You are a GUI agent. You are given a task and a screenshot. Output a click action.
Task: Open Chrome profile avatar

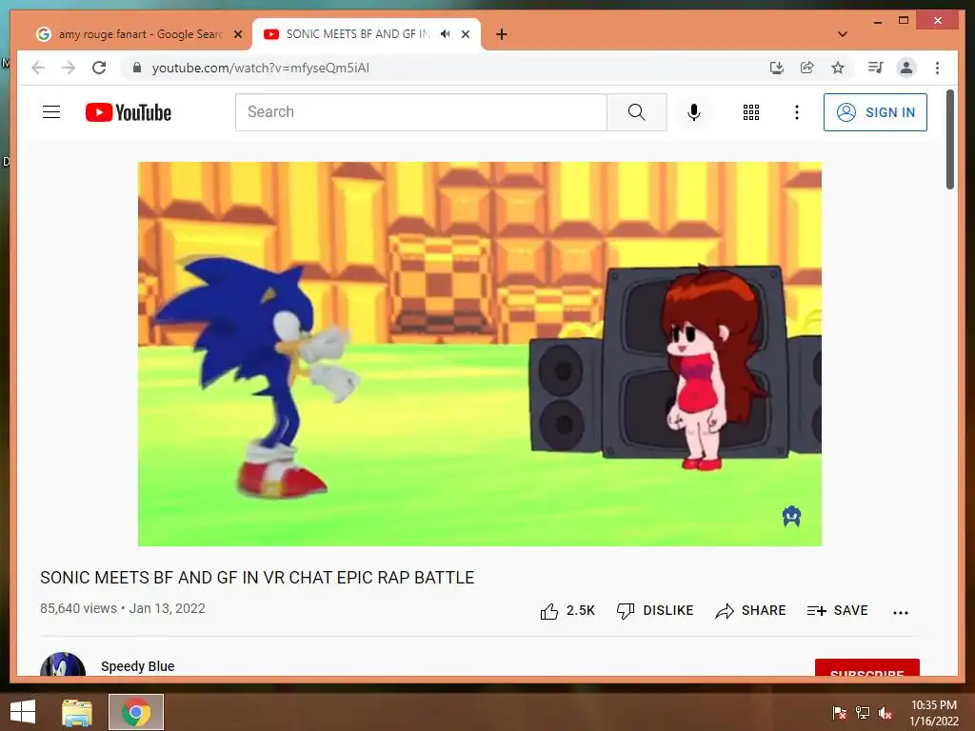[x=906, y=68]
